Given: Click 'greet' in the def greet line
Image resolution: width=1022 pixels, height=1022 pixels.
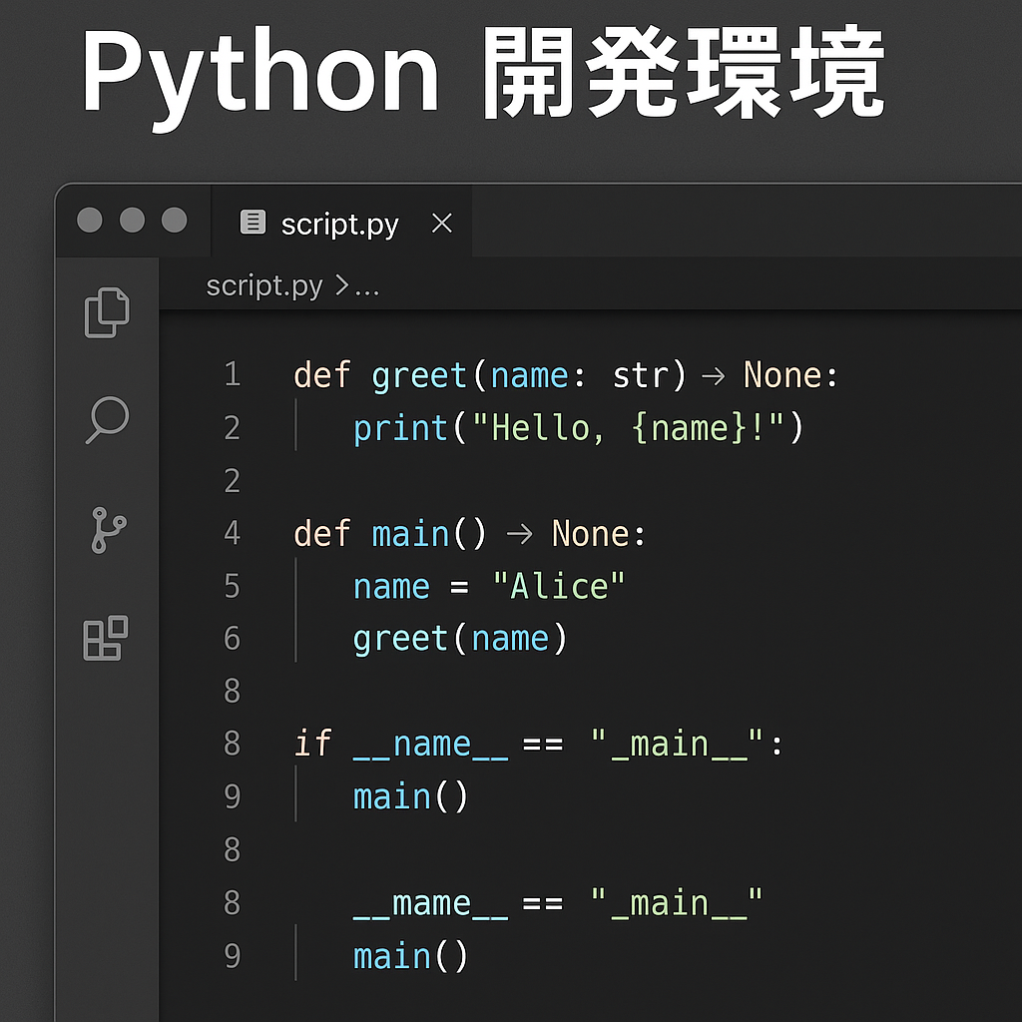Looking at the screenshot, I should [x=419, y=376].
